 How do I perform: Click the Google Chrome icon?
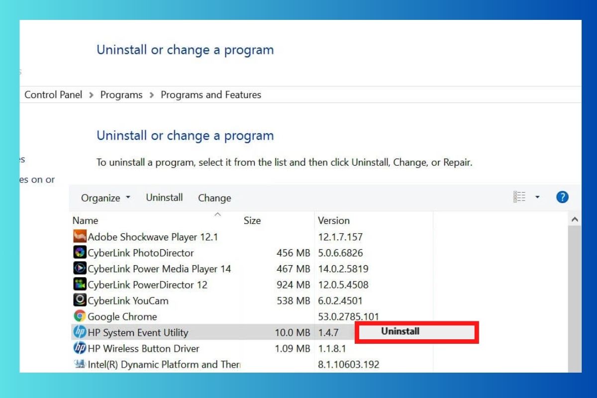tap(80, 316)
